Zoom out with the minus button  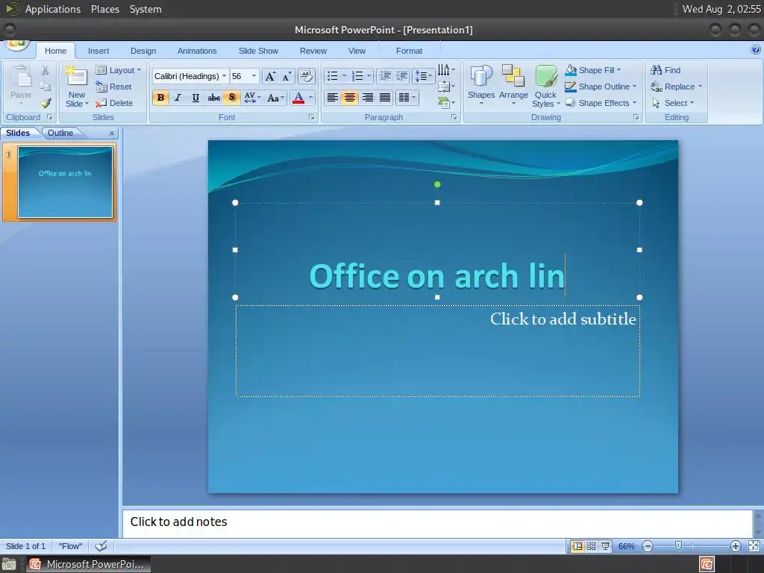tap(648, 546)
